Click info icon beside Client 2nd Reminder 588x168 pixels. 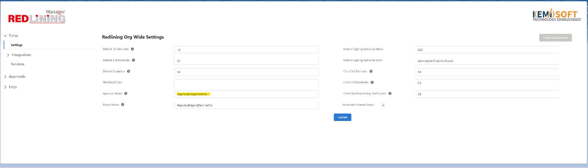[x=372, y=82]
